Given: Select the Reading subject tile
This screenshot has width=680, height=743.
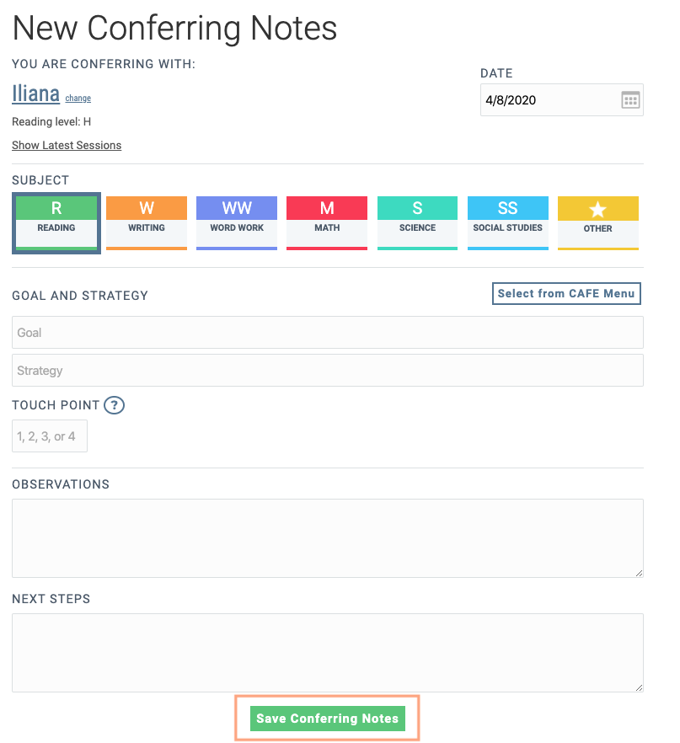Looking at the screenshot, I should (56, 222).
